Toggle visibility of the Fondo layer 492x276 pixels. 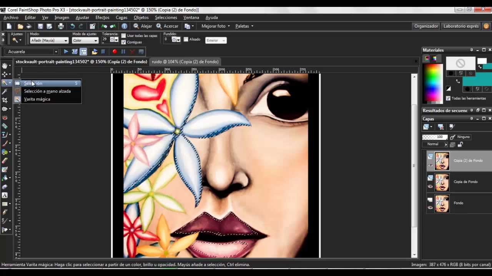(430, 208)
